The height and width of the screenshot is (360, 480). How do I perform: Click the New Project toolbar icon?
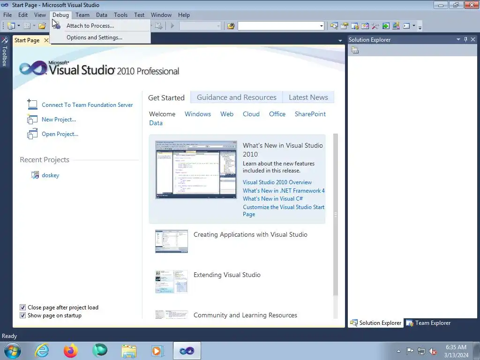click(x=11, y=26)
